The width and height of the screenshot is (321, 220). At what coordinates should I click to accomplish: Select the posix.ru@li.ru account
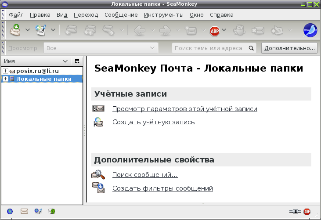click(x=37, y=71)
